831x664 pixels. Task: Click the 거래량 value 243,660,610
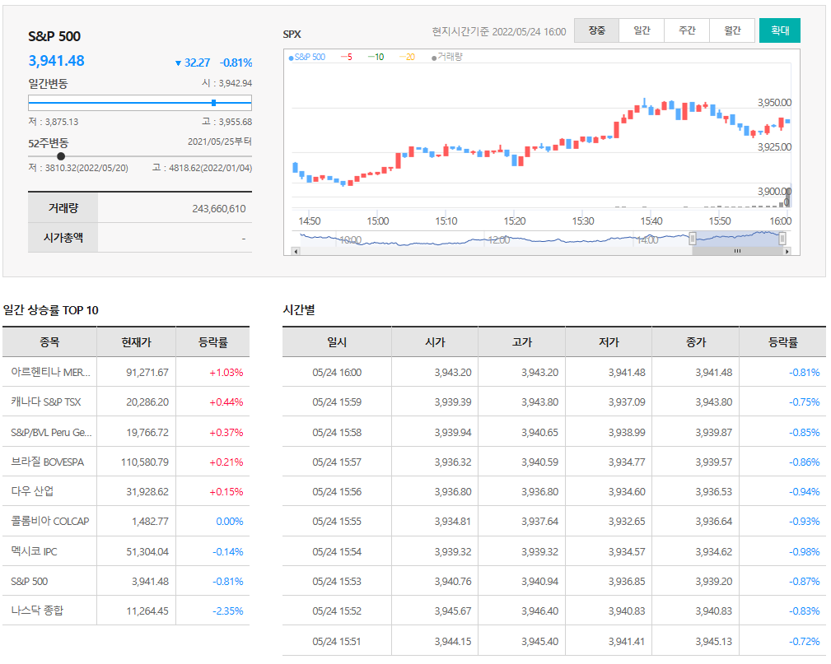[x=219, y=209]
